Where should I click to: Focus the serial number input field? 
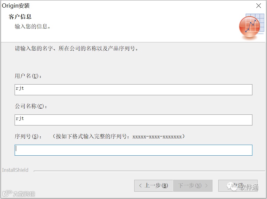point(133,150)
